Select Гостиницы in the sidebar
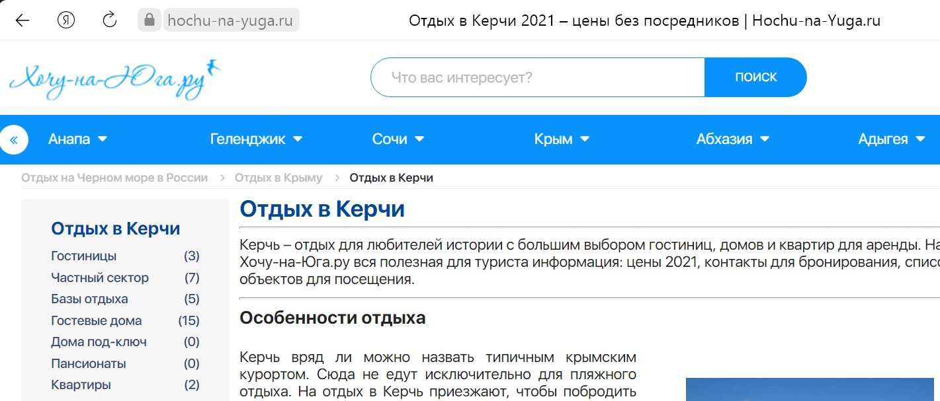The width and height of the screenshot is (940, 401). point(83,256)
